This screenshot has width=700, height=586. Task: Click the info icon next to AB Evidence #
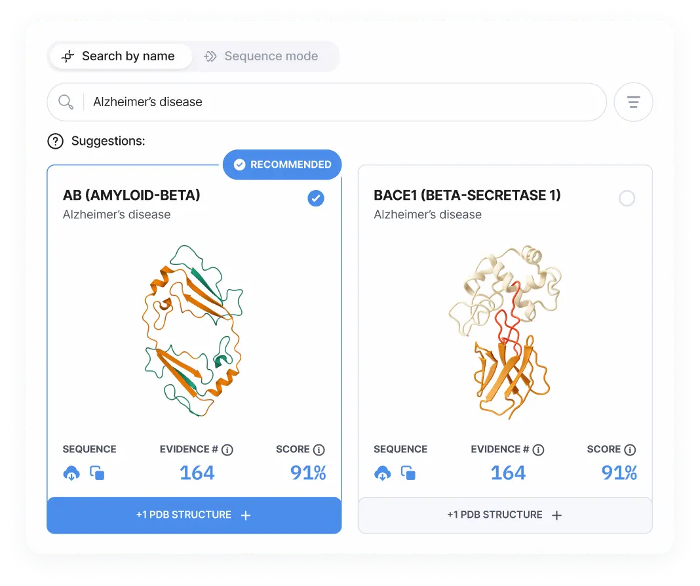click(x=227, y=450)
